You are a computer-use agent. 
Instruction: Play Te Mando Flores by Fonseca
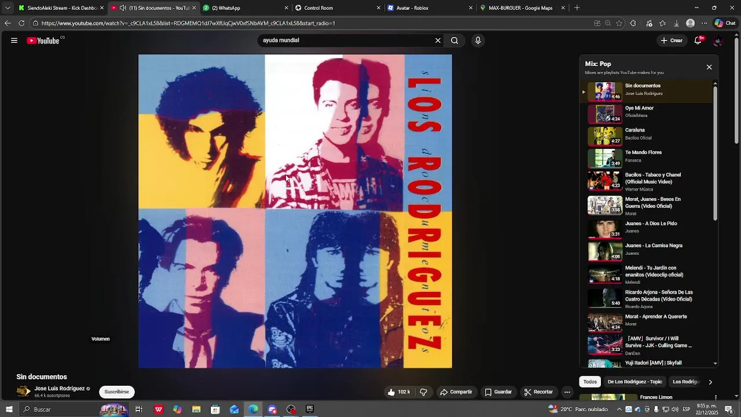[x=647, y=158]
